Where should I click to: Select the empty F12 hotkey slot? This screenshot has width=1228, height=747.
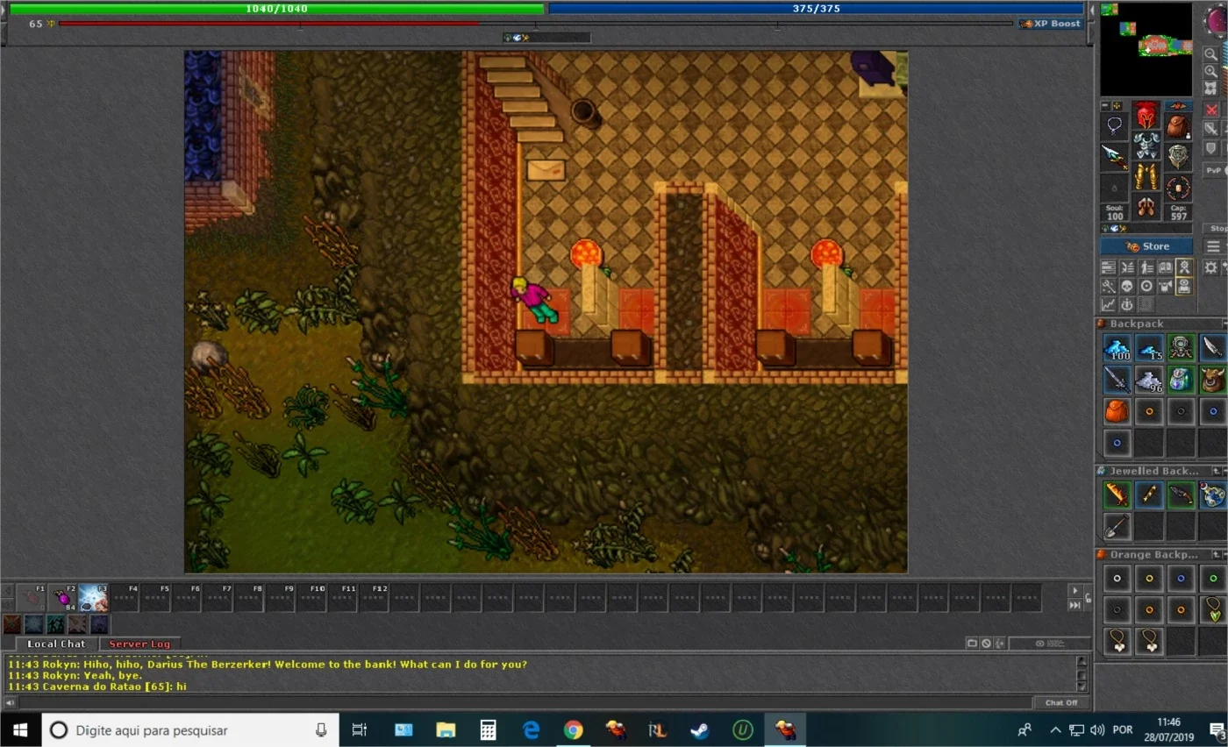(x=373, y=598)
